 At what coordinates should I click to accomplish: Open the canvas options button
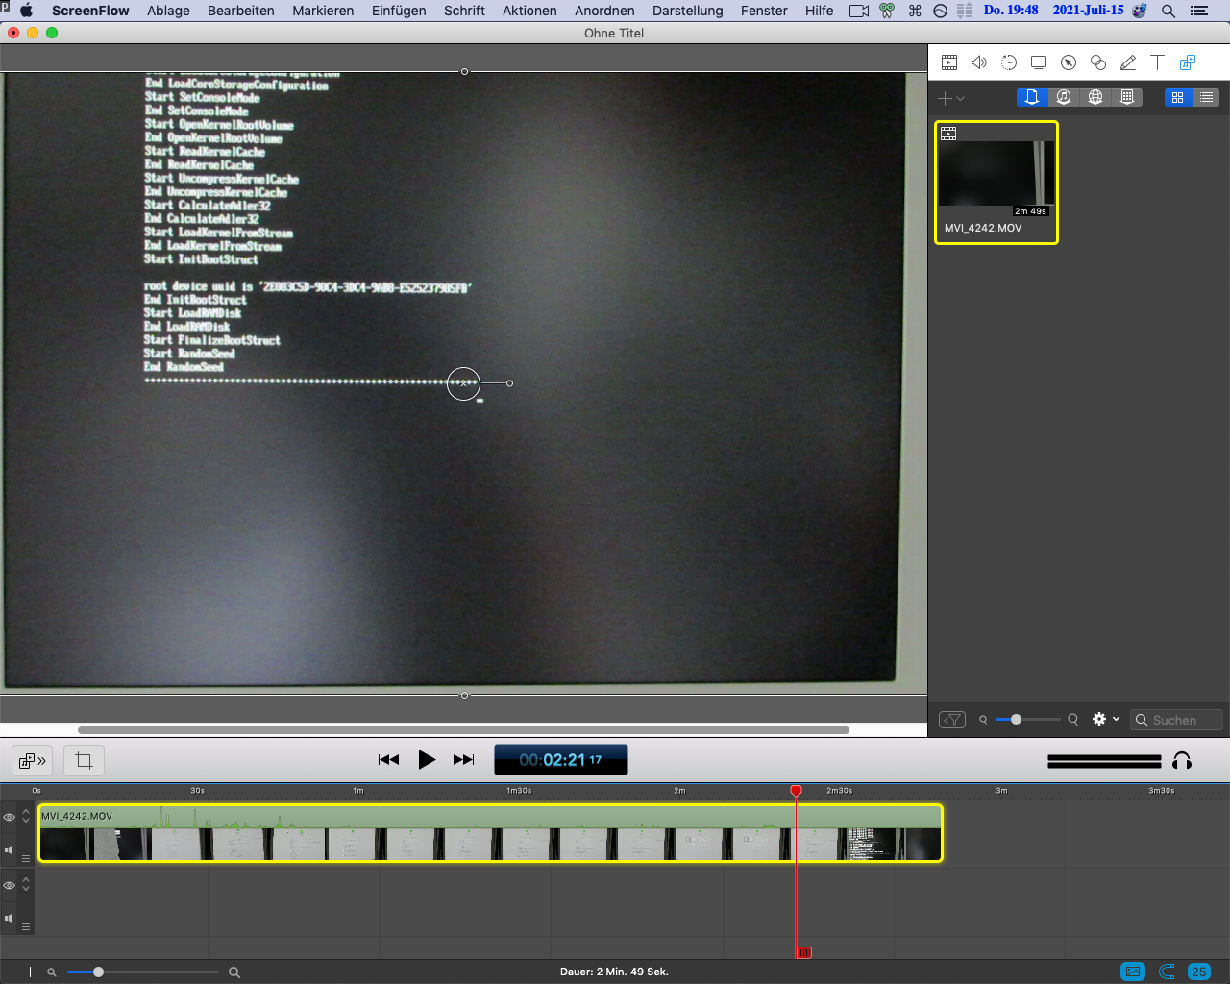click(x=33, y=761)
